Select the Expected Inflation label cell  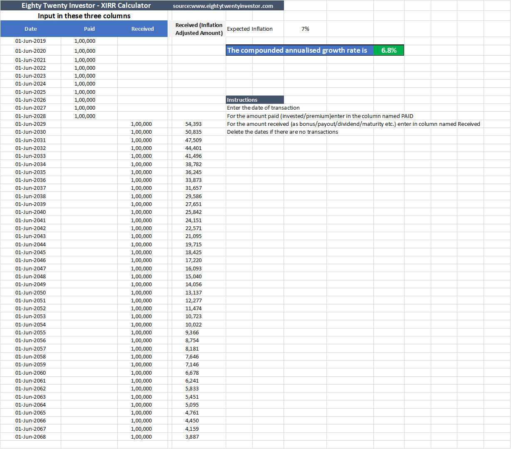pos(250,29)
